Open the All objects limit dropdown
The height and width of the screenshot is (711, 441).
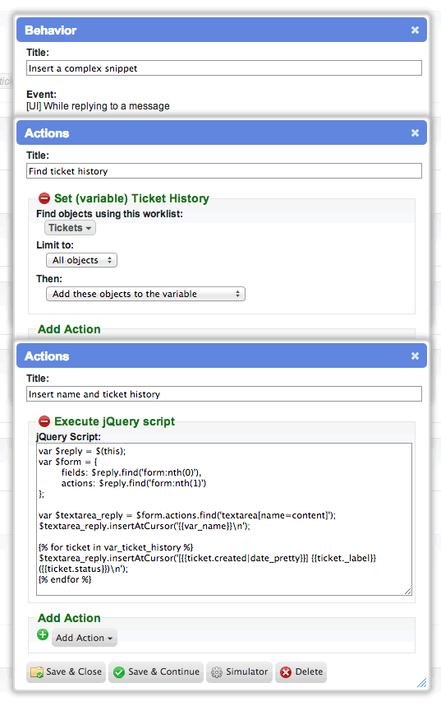click(x=81, y=260)
